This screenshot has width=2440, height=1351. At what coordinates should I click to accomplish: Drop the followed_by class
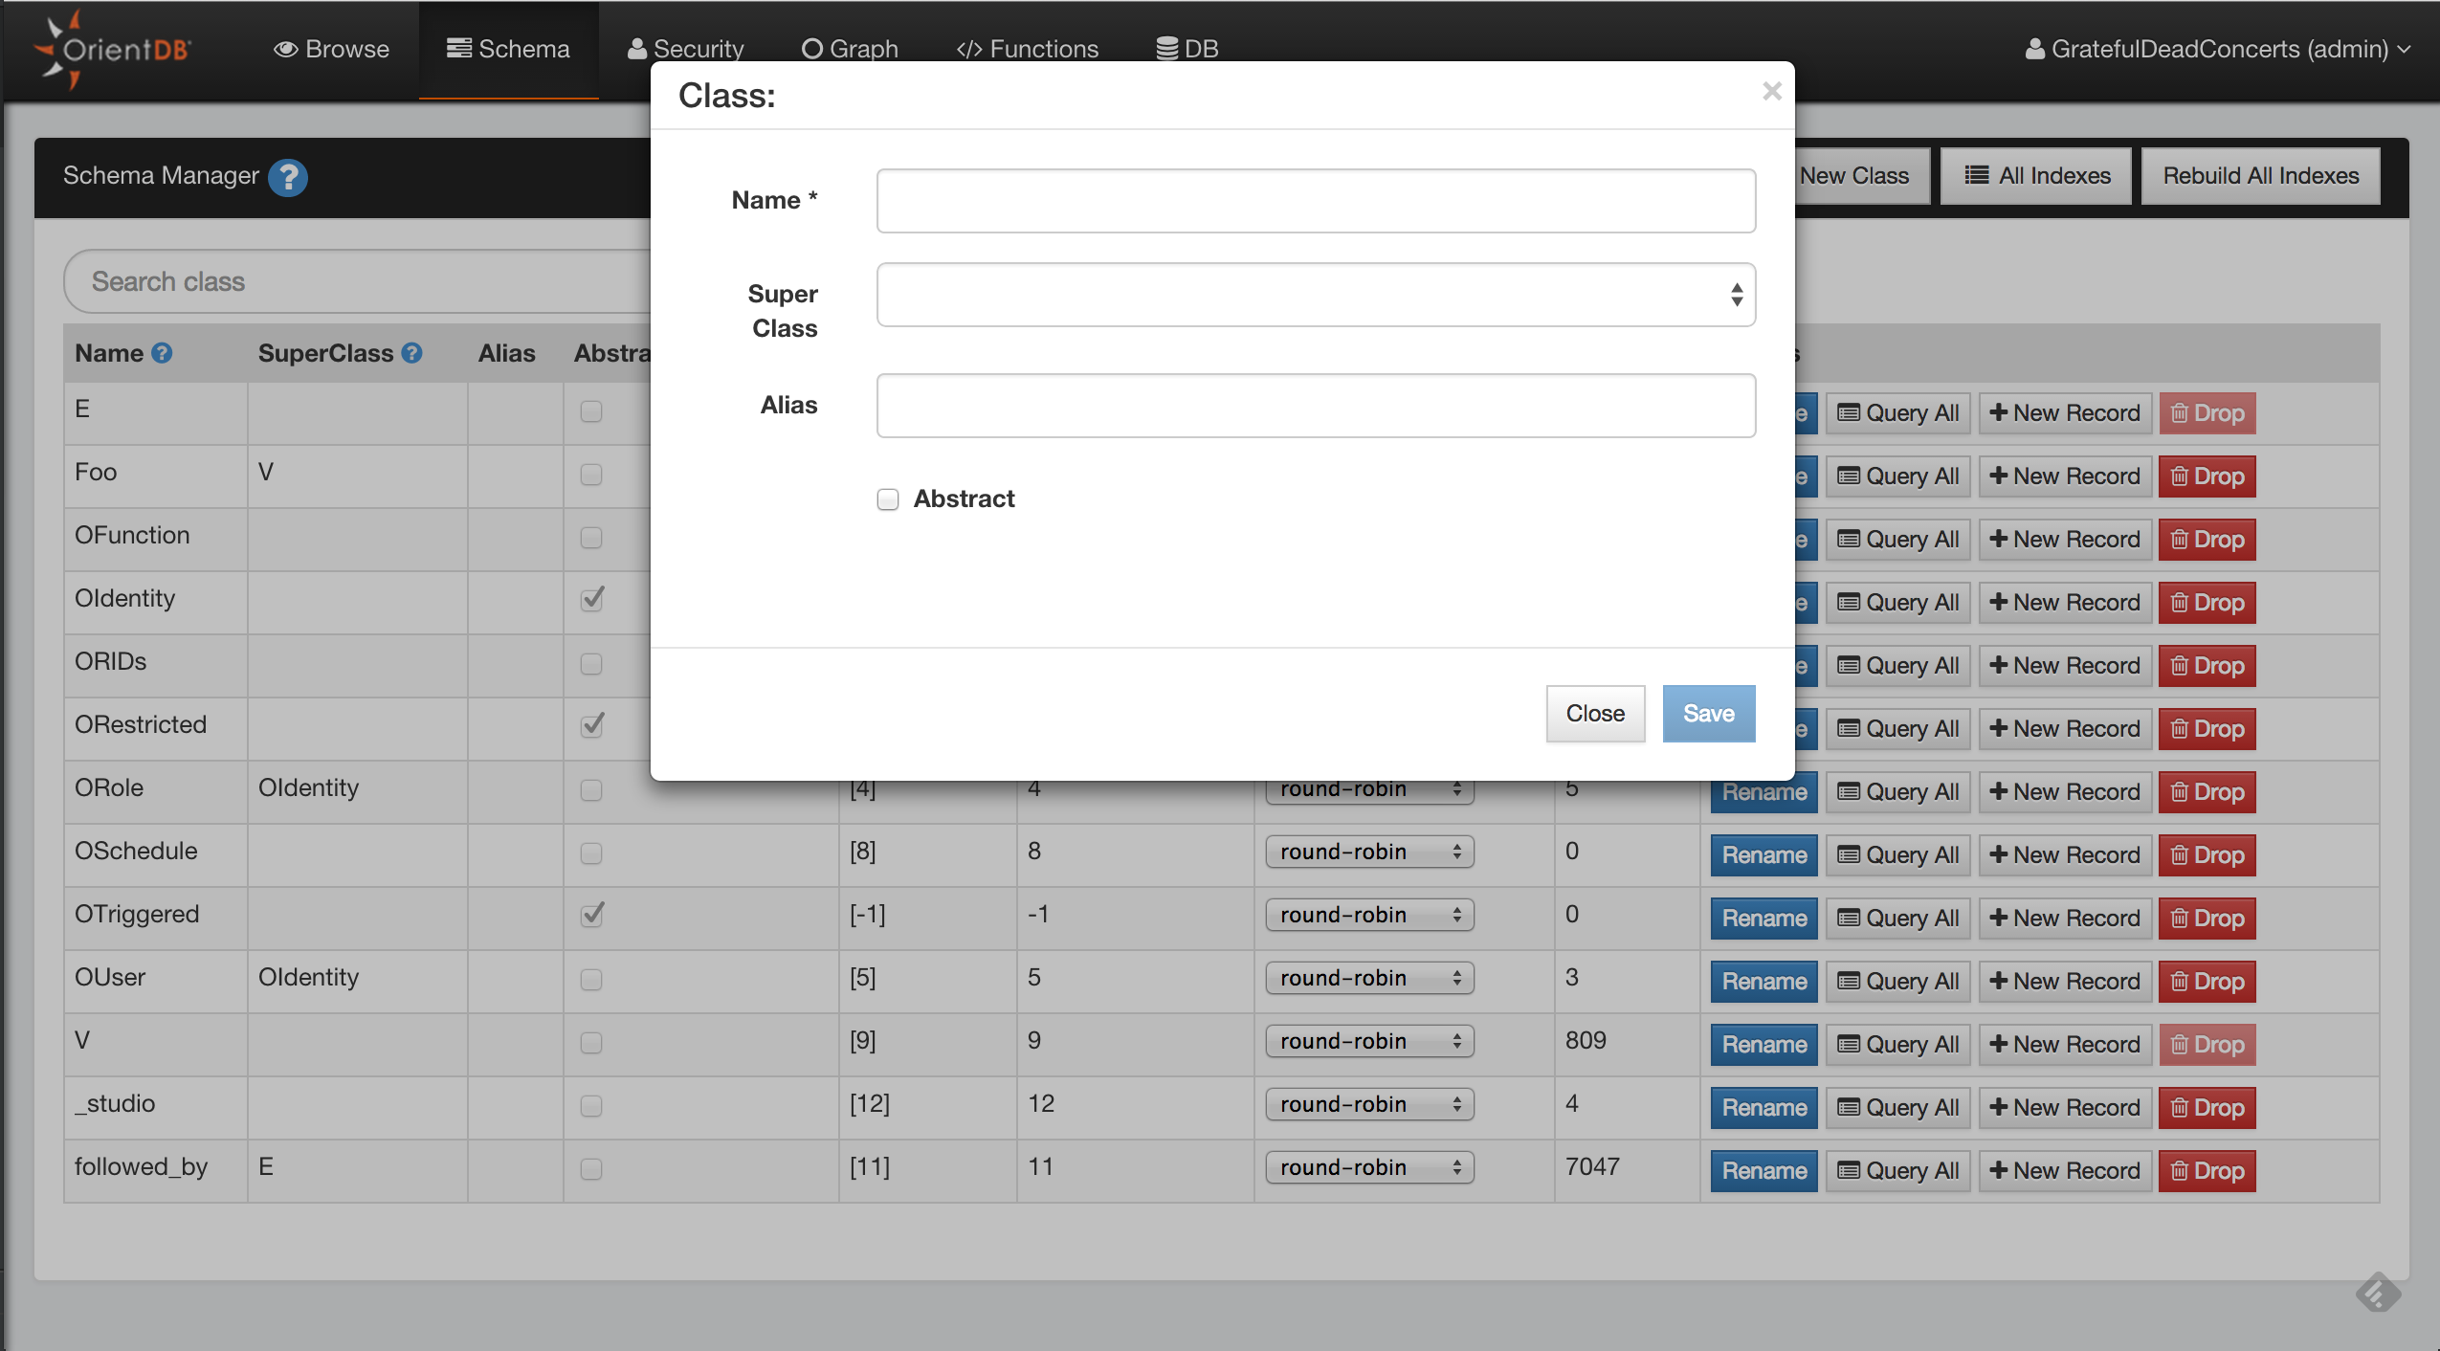click(x=2207, y=1170)
